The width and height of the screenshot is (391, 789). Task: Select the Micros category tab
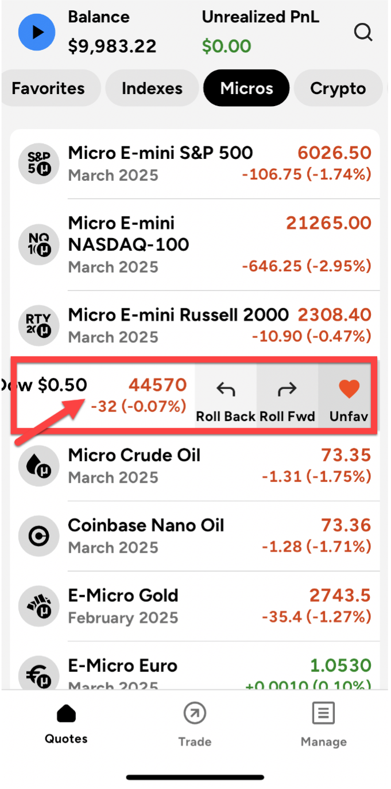[x=246, y=88]
